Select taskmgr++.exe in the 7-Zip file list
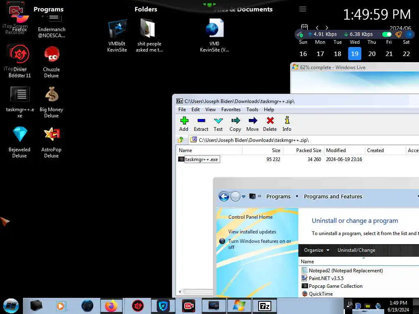Image resolution: width=419 pixels, height=314 pixels. point(201,159)
